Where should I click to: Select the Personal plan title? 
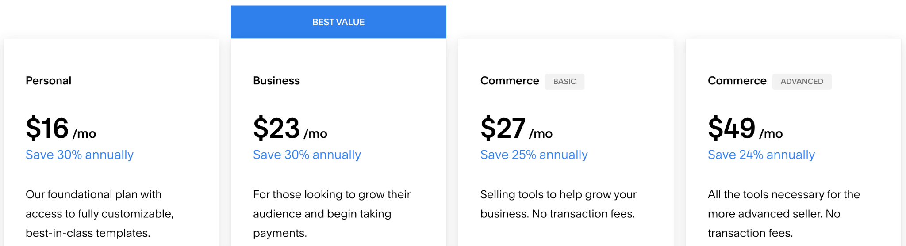[48, 81]
